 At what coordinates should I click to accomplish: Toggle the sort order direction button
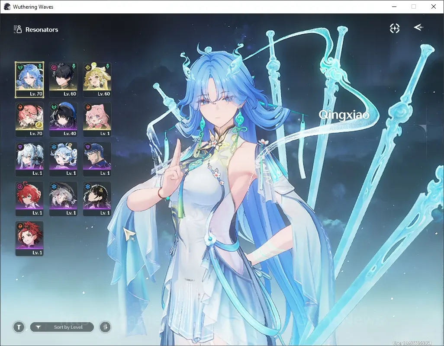click(x=105, y=327)
